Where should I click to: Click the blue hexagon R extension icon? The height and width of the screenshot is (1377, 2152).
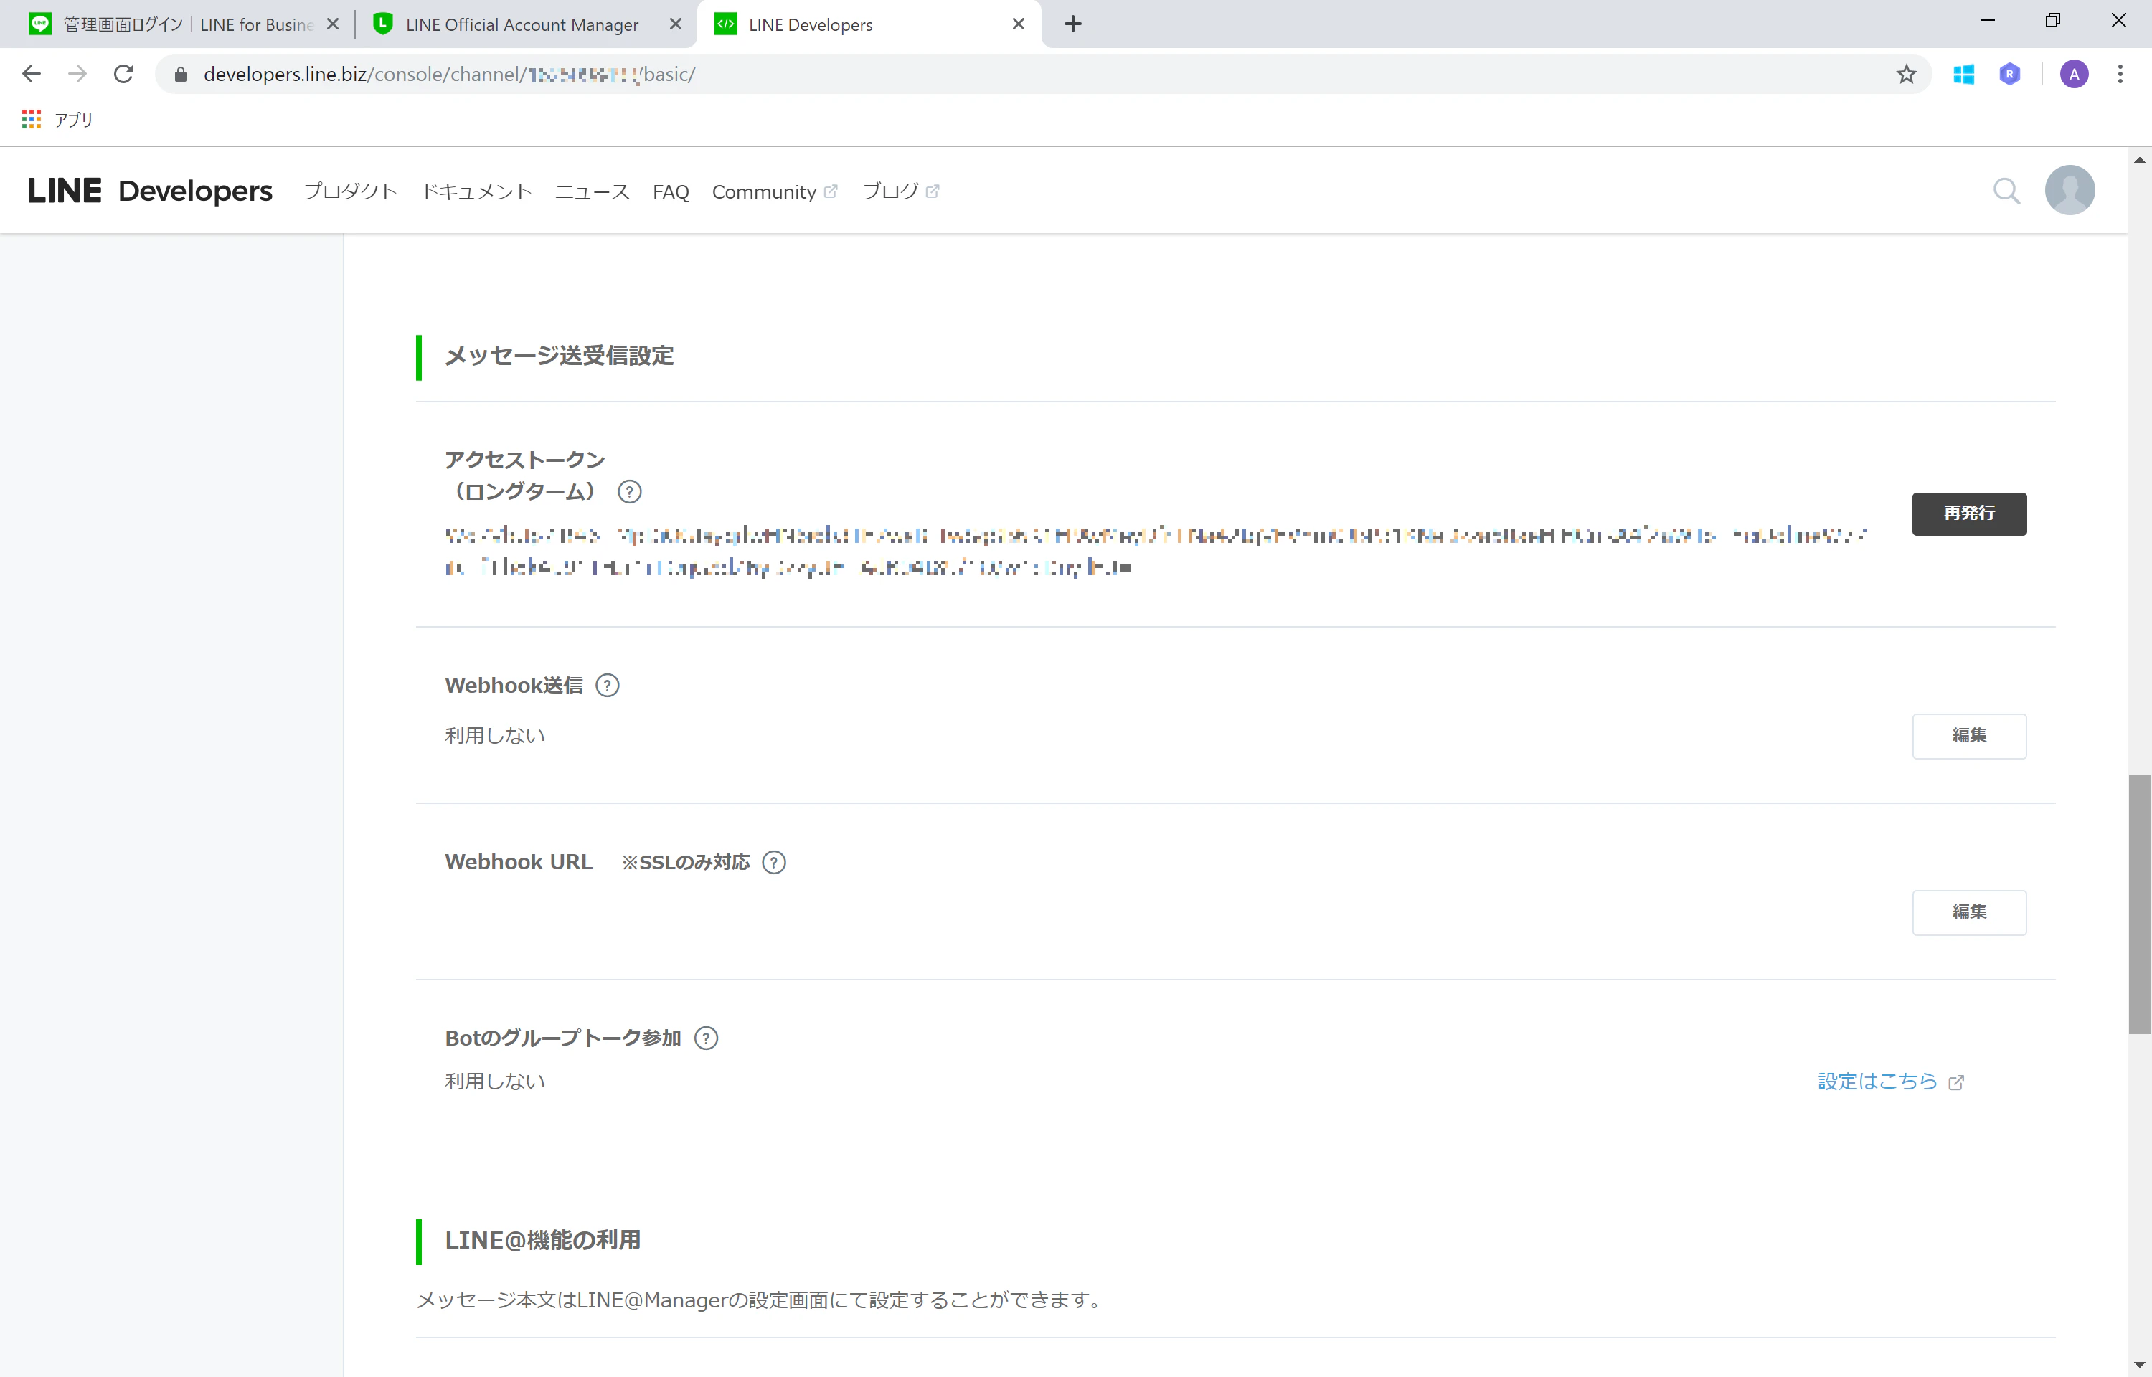[2010, 74]
